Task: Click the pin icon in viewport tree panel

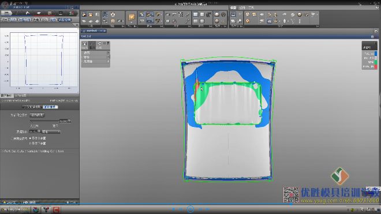Action: click(108, 43)
